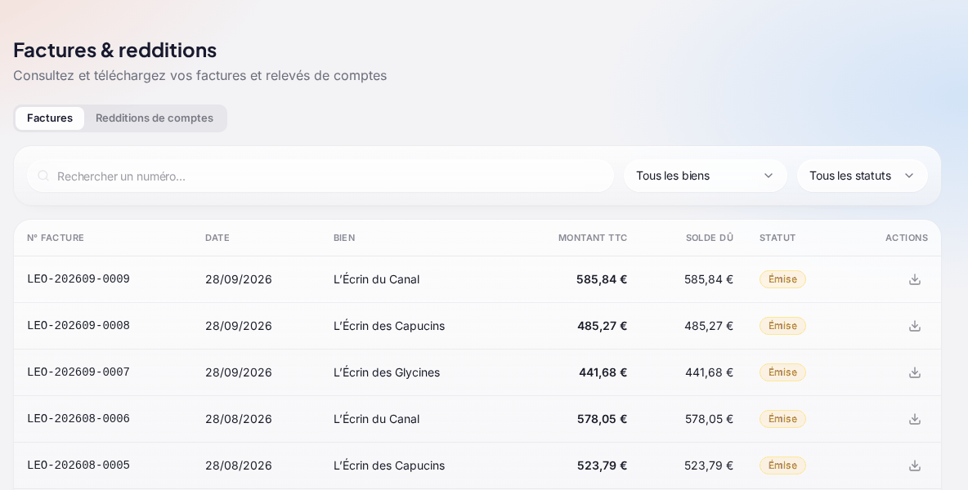
Task: Download invoice LEO-202608-0006
Action: coord(914,419)
